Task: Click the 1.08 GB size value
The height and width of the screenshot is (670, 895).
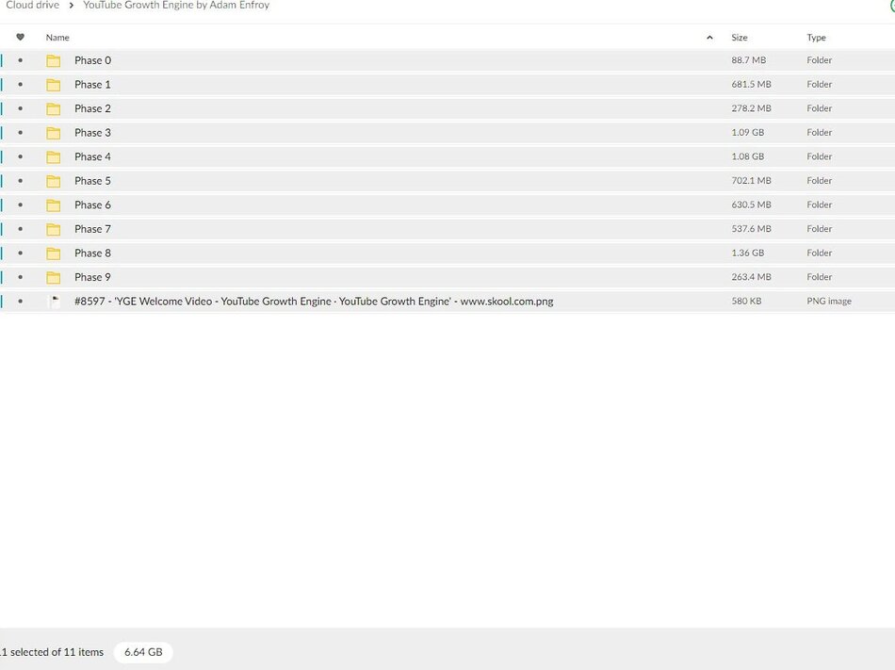Action: (x=748, y=156)
